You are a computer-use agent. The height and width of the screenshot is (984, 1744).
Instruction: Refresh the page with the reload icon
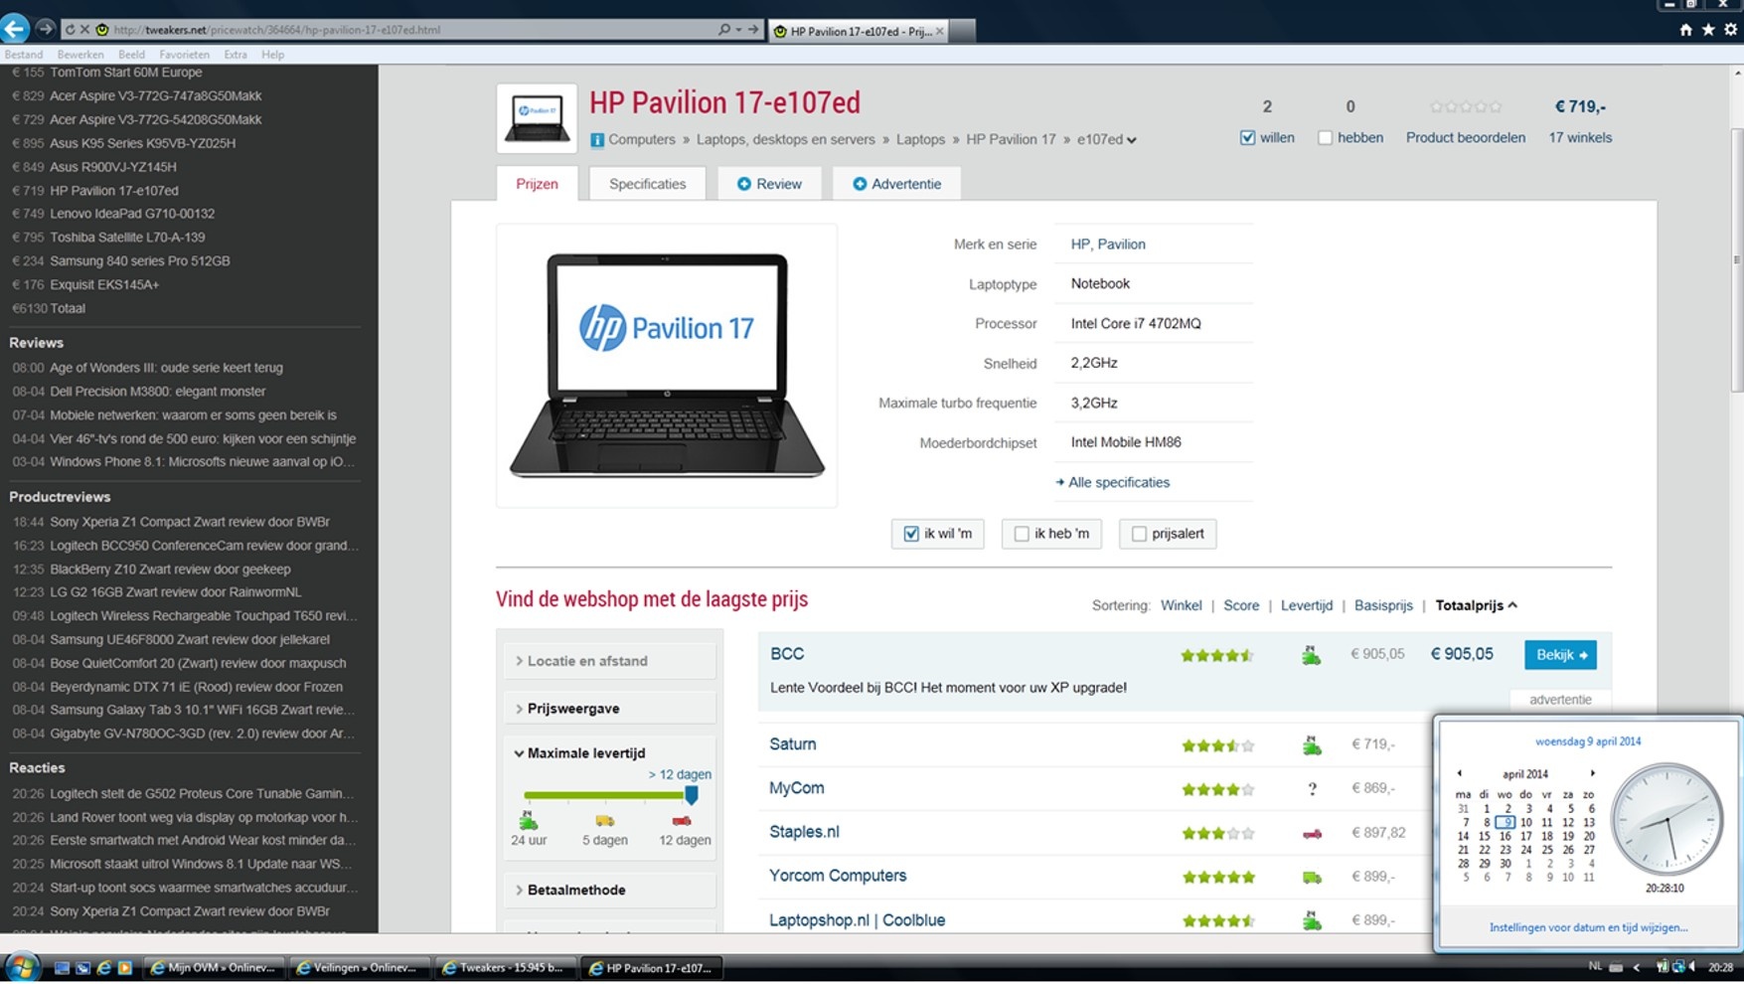70,30
